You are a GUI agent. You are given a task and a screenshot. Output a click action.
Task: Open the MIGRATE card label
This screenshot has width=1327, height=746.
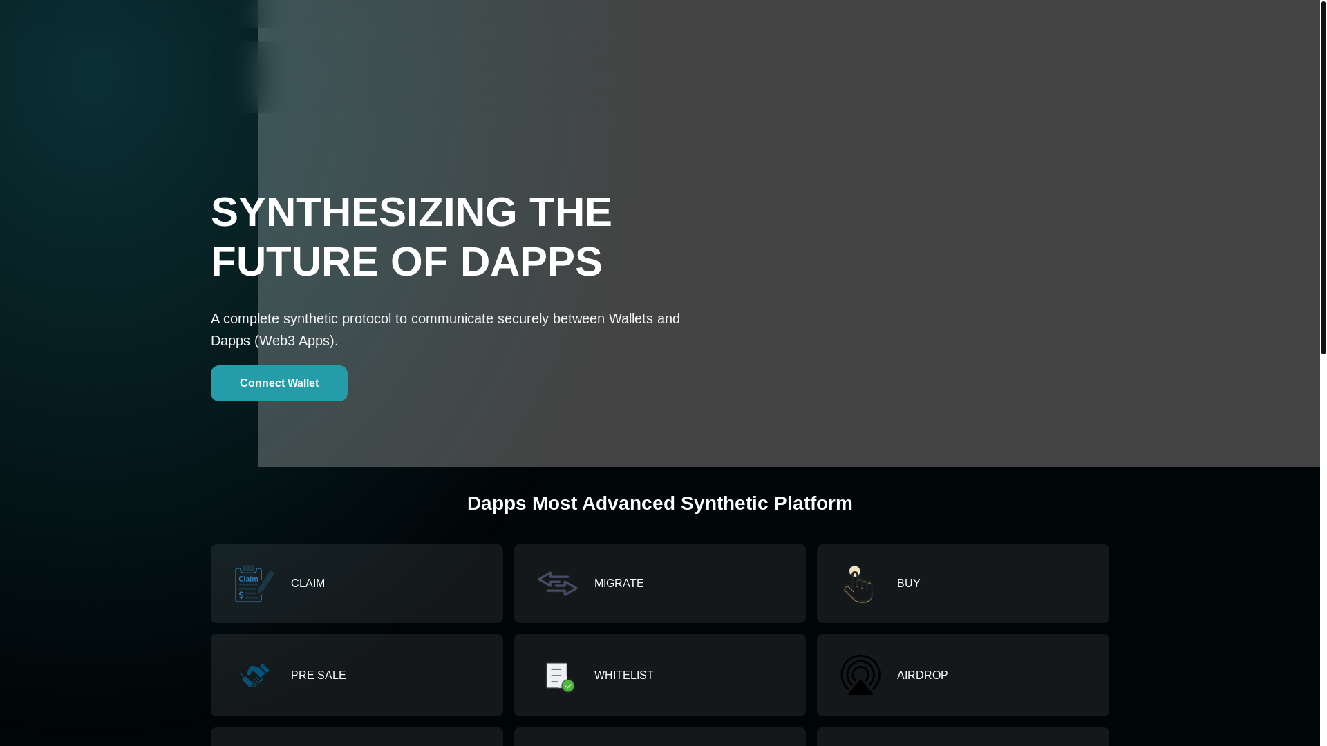point(619,584)
